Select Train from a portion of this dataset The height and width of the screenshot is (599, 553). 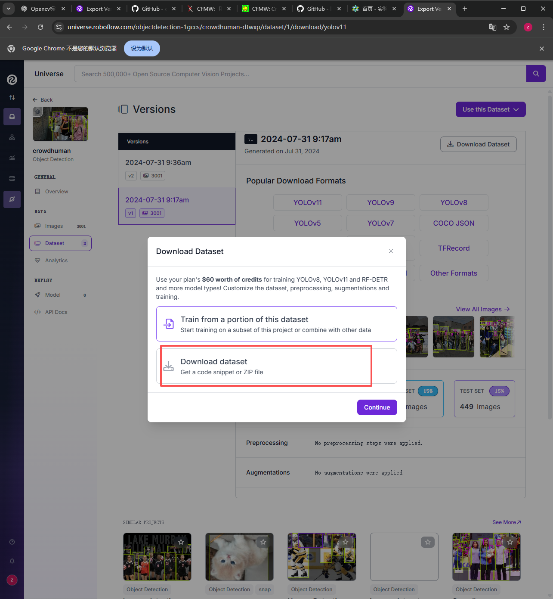[x=277, y=324]
